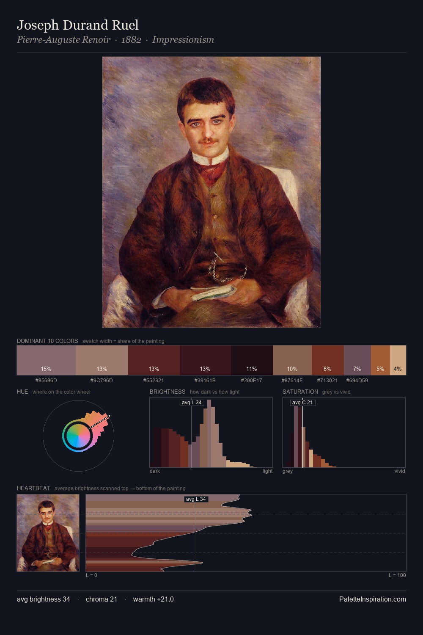
Task: Click the heartbeat brightness scan graph
Action: pos(246,533)
